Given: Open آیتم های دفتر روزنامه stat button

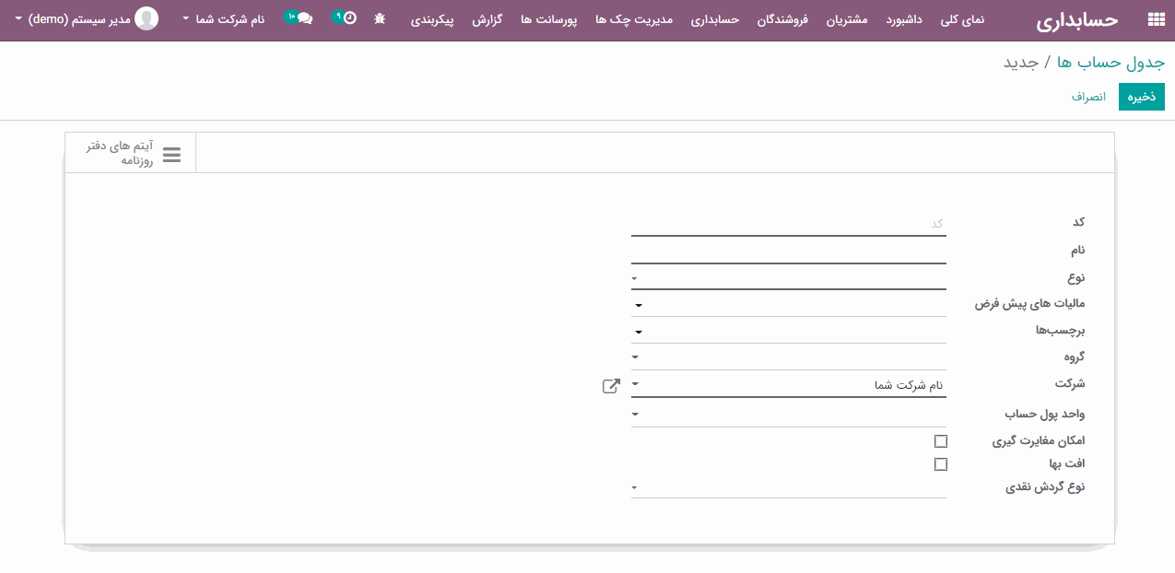Looking at the screenshot, I should [131, 153].
